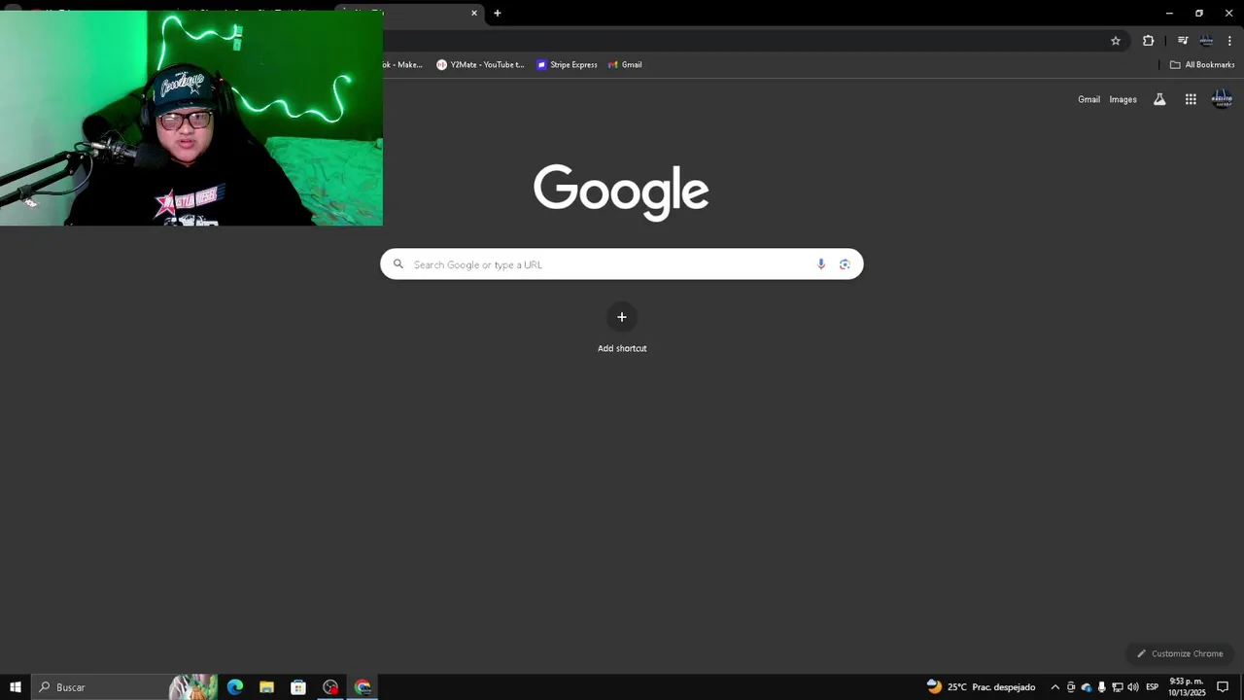Open the weather widget 25°C Prac. despejado
The width and height of the screenshot is (1244, 700).
tap(981, 687)
